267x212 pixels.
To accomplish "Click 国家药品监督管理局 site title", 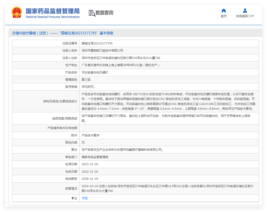I will (x=53, y=11).
